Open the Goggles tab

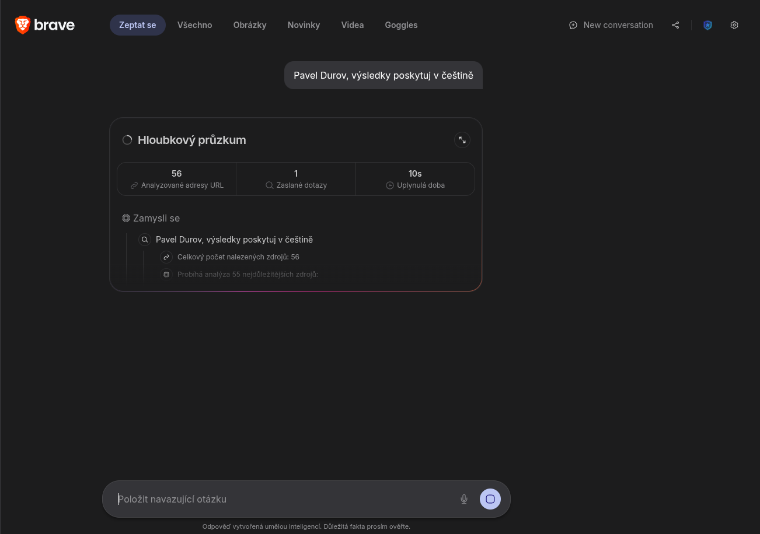click(401, 25)
